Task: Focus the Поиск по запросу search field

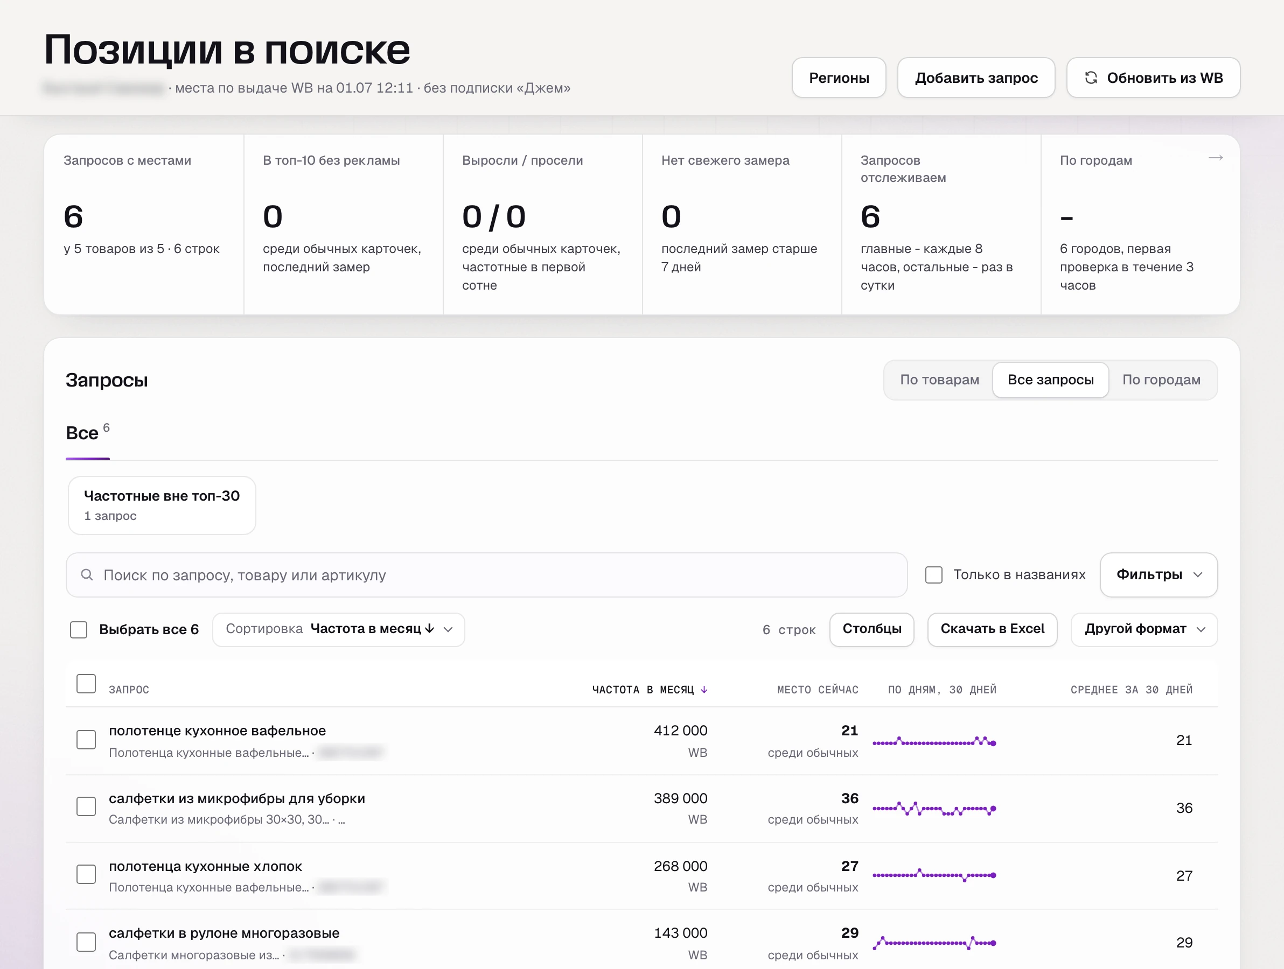Action: pos(486,574)
